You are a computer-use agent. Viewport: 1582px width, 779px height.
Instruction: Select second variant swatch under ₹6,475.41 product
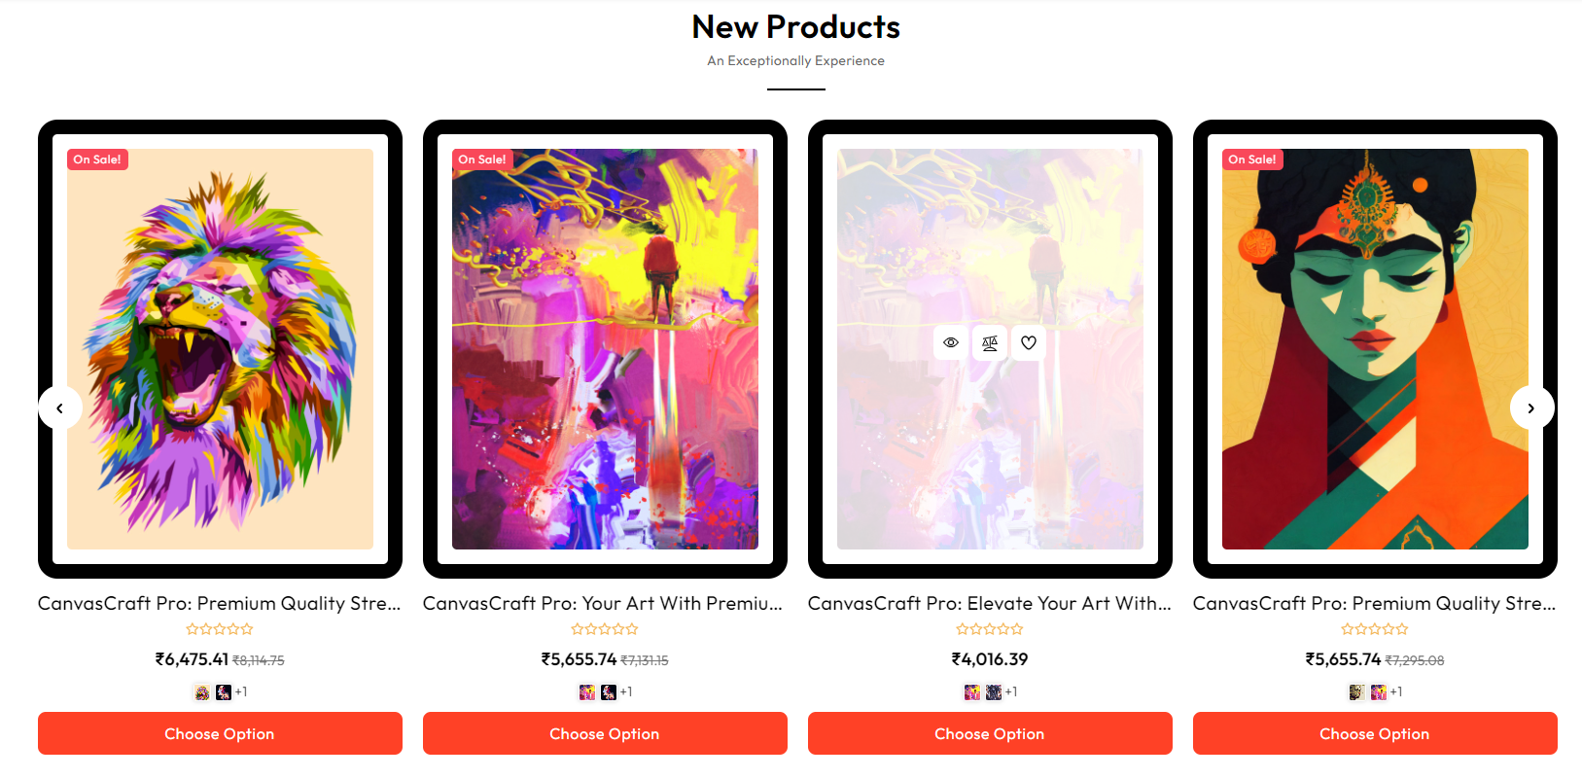point(224,692)
